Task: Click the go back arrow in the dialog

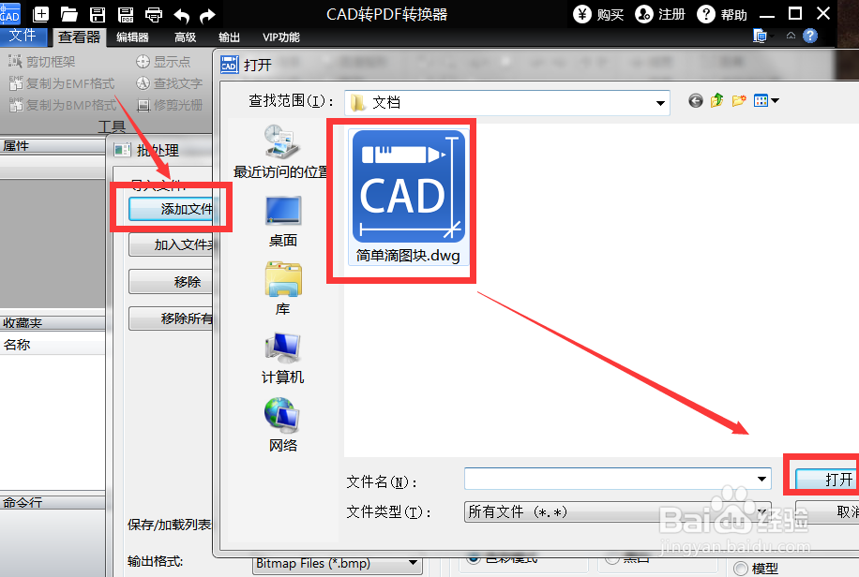Action: pyautogui.click(x=695, y=101)
